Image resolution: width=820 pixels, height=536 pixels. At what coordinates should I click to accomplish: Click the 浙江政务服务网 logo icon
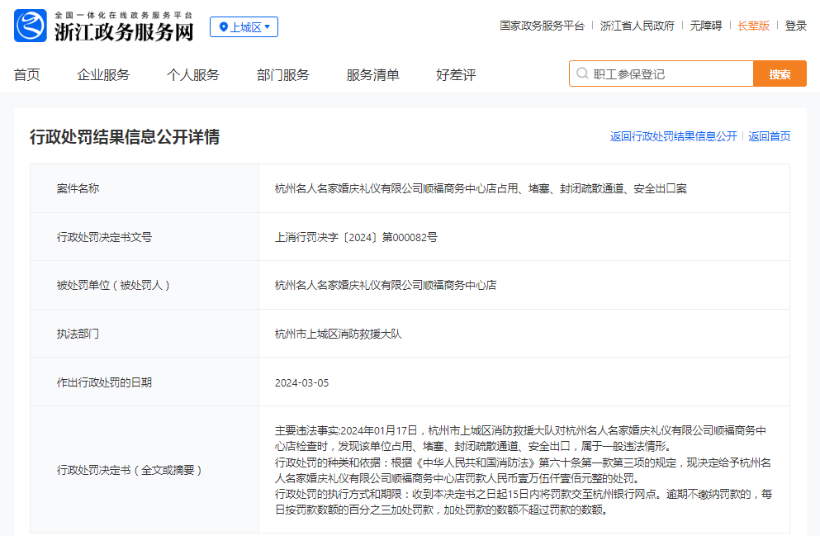coord(31,26)
